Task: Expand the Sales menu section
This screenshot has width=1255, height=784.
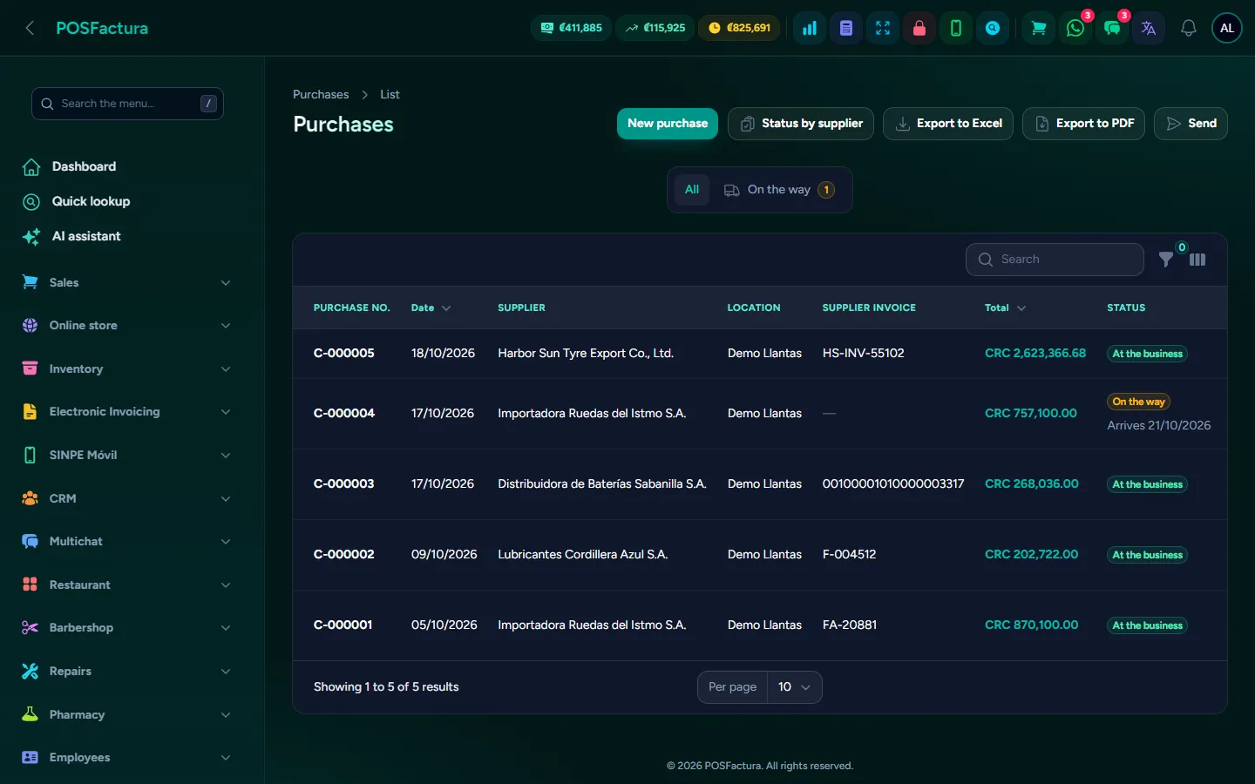Action: pyautogui.click(x=127, y=282)
